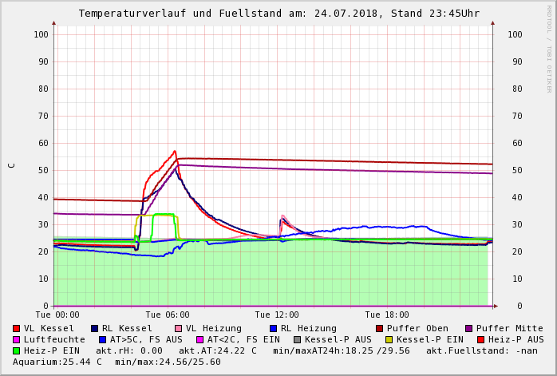Click the left y-axis label 60

tap(43, 143)
